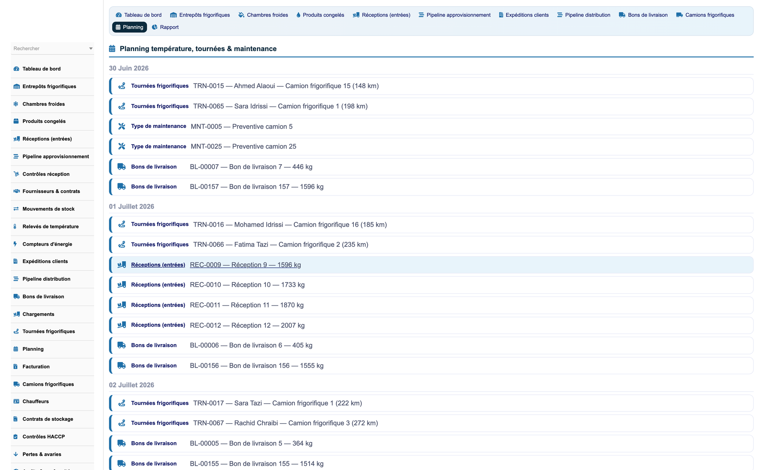Click sidebar Fournisseurs & contrats handshake icon
Image resolution: width=760 pixels, height=470 pixels.
click(x=16, y=191)
